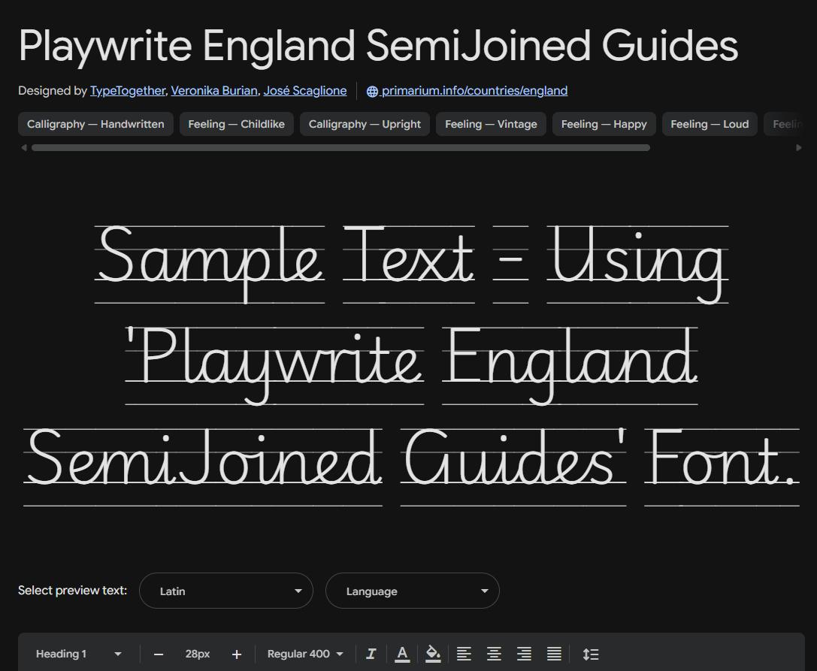Click the globe icon beside primarium link
Screen dimensions: 817x671
click(372, 91)
